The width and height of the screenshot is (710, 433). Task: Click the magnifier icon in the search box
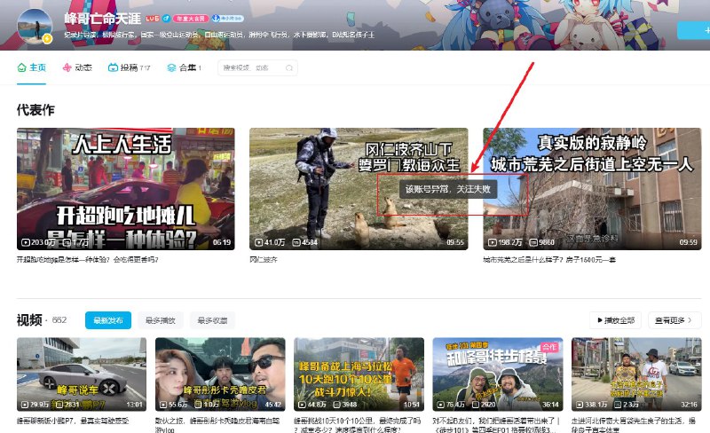tap(289, 68)
